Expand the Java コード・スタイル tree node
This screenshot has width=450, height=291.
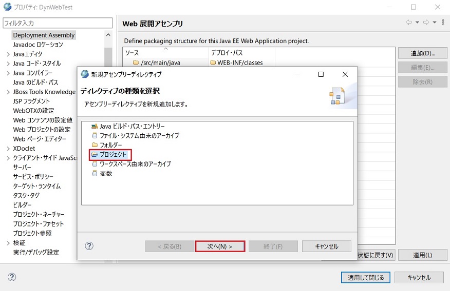coord(8,64)
